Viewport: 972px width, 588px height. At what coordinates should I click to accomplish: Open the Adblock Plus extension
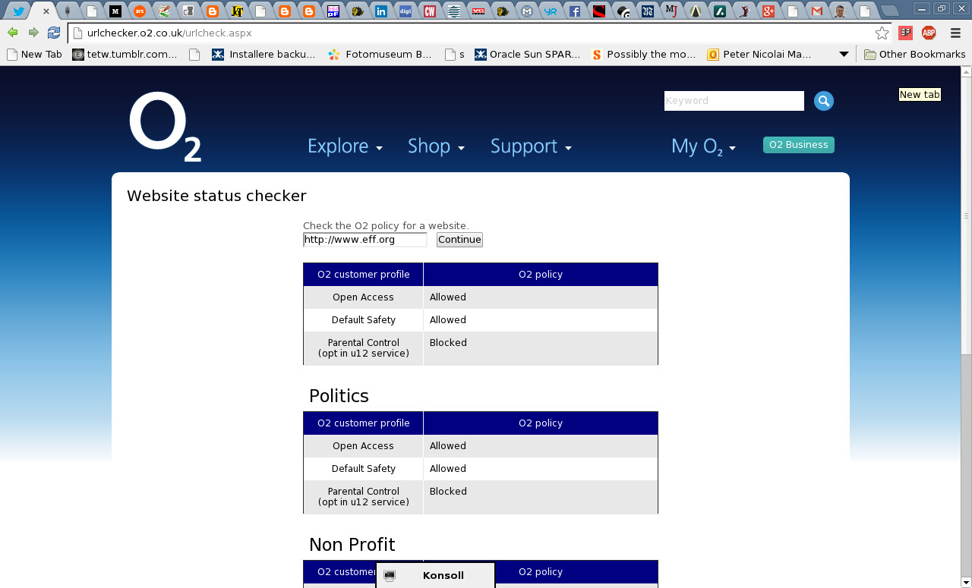(928, 33)
